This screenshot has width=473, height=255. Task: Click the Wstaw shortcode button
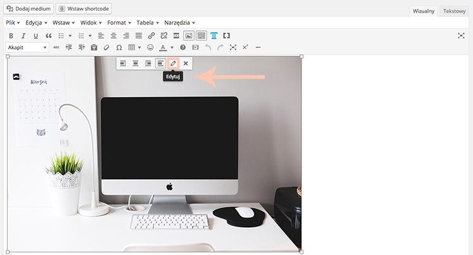click(83, 9)
